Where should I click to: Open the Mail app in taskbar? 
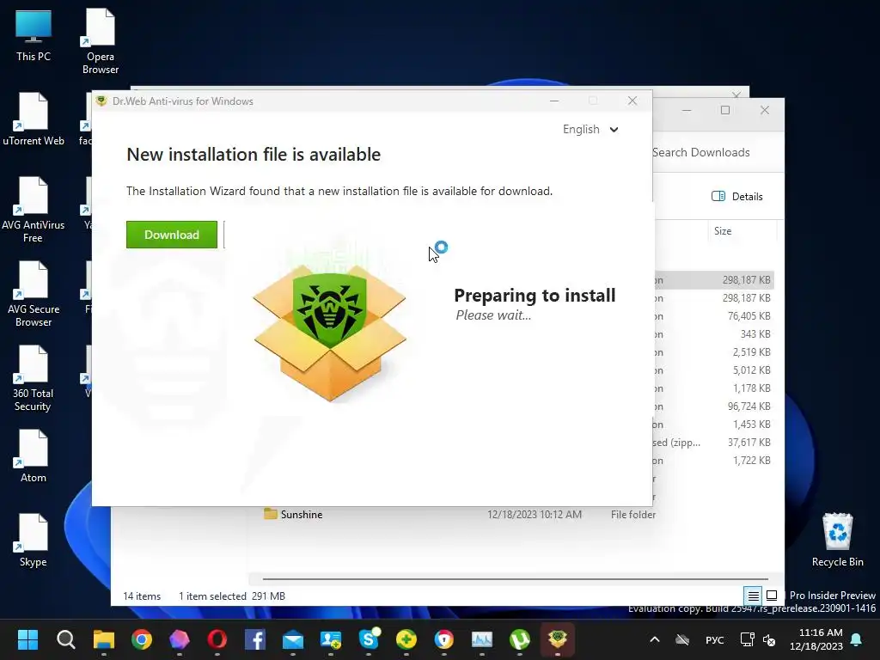293,639
